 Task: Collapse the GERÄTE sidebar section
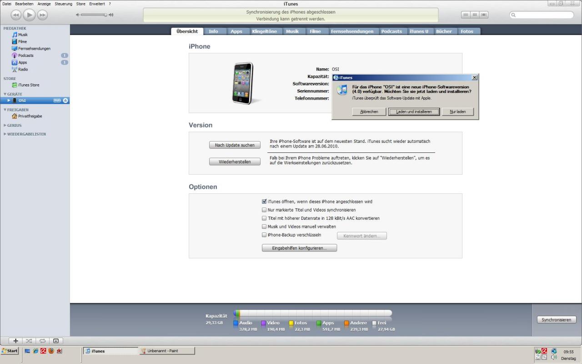coord(5,94)
